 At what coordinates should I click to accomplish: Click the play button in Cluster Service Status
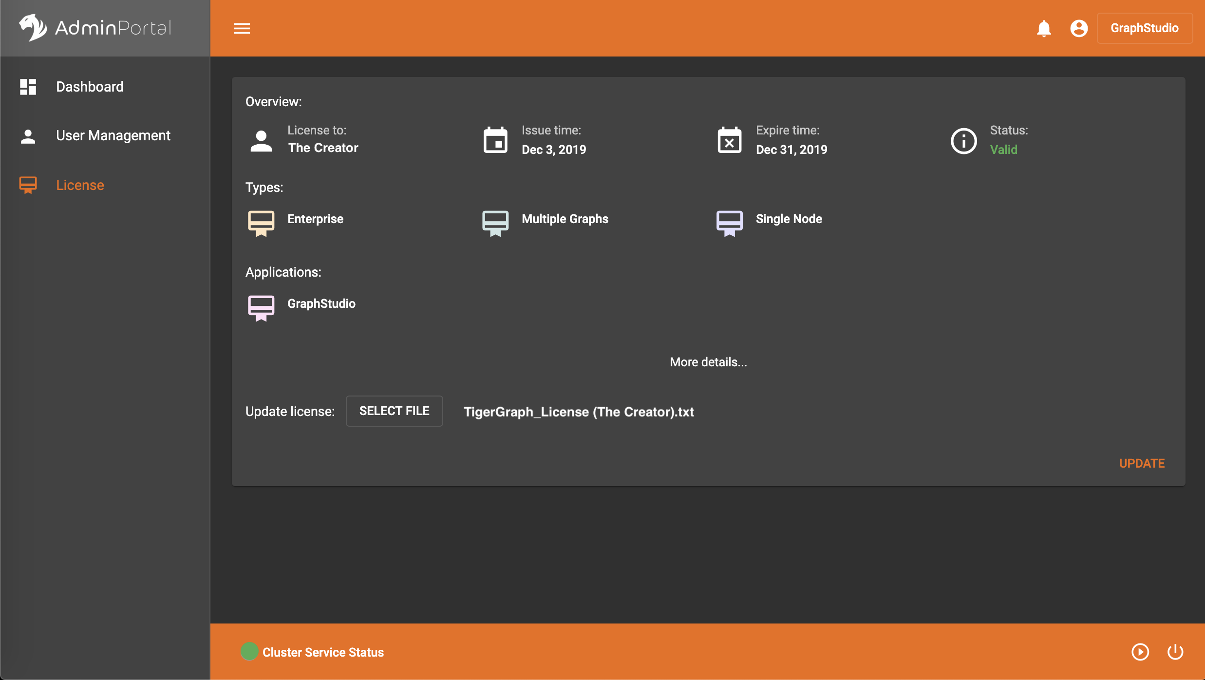point(1140,652)
